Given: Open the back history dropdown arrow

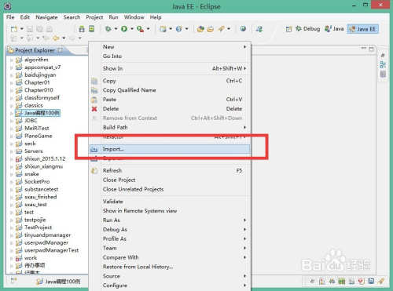Looking at the screenshot, I should point(64,38).
